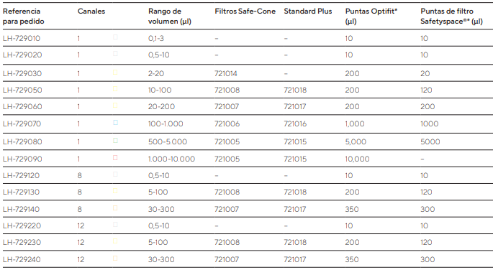Click the green color square for LH-729080
The height and width of the screenshot is (270, 493).
click(x=115, y=141)
